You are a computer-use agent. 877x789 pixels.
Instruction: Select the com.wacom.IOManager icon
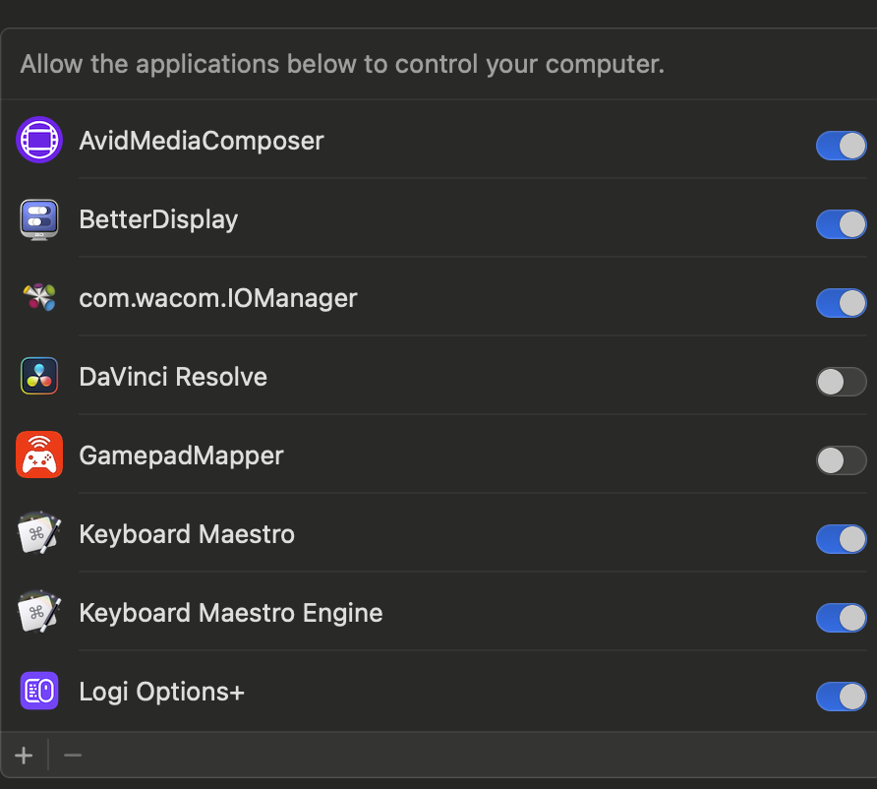(39, 297)
